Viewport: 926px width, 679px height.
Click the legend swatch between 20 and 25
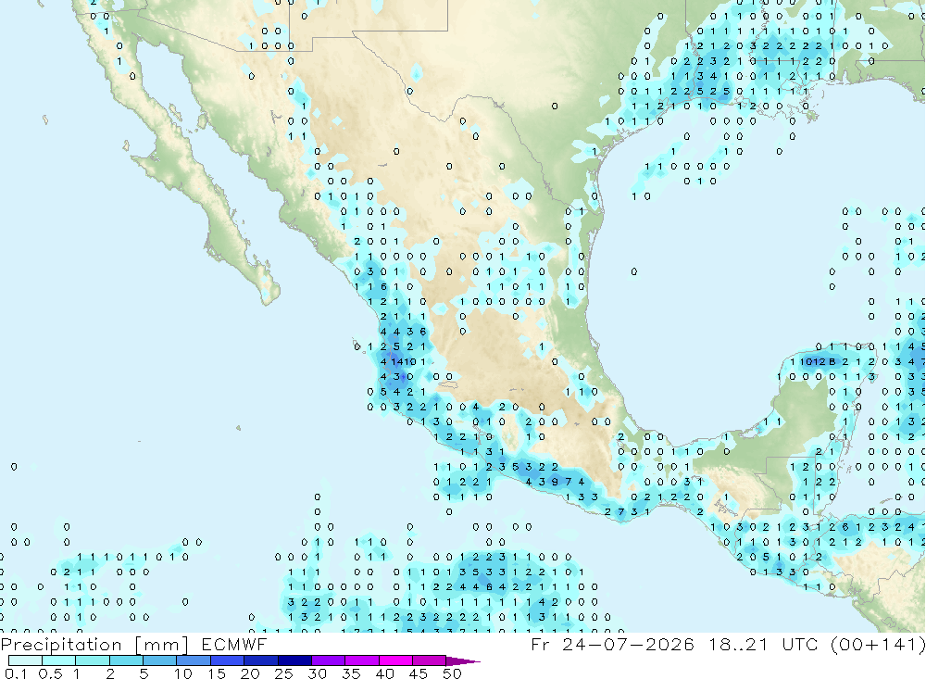point(261,660)
